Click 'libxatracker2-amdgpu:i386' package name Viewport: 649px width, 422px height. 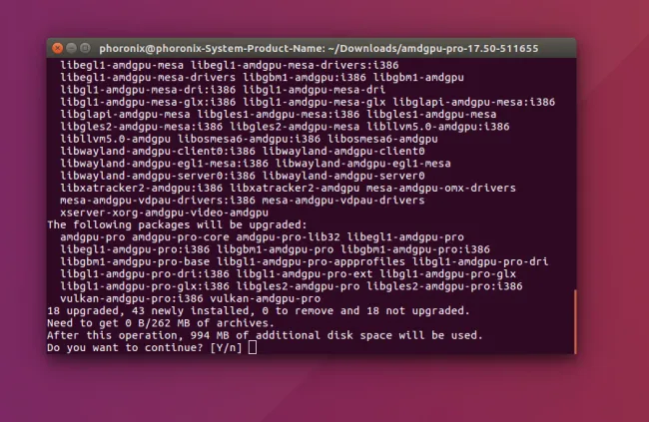pyautogui.click(x=142, y=188)
